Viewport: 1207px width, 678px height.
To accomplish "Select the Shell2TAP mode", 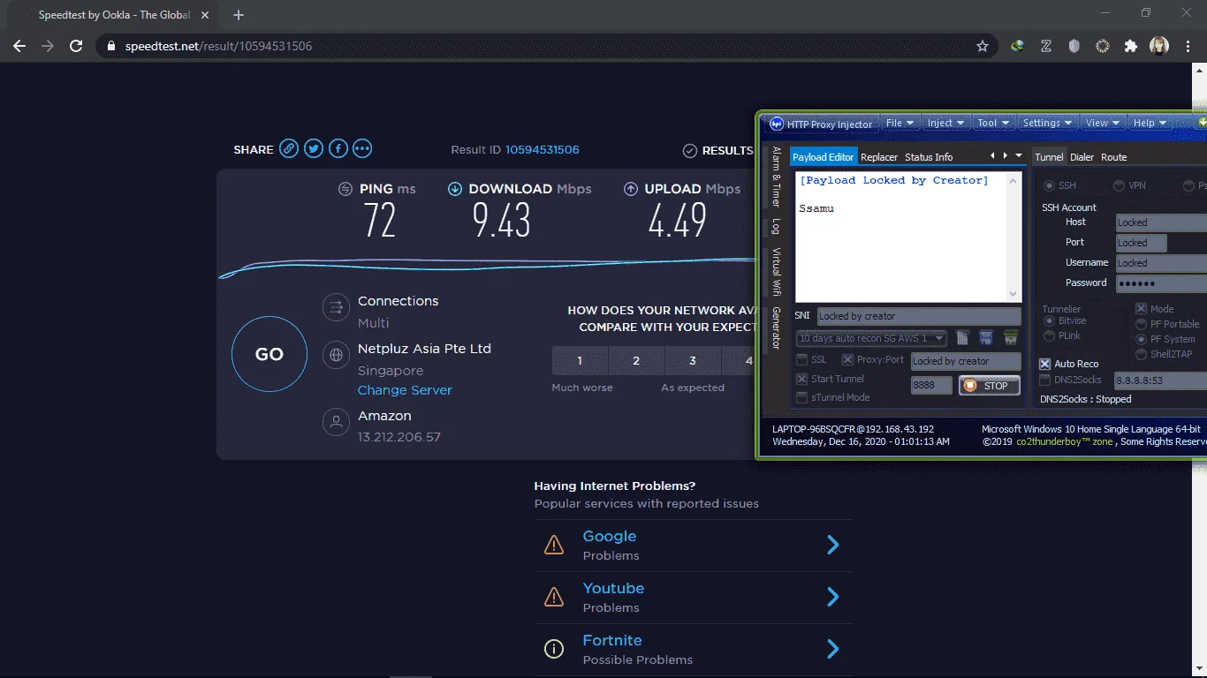I will [1142, 354].
